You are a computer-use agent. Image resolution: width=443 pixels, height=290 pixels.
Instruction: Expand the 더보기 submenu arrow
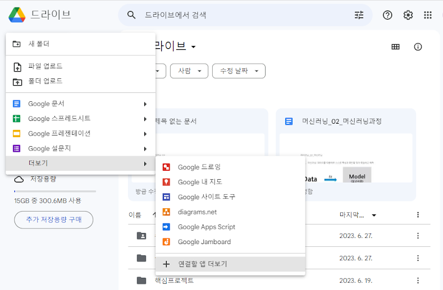(145, 163)
